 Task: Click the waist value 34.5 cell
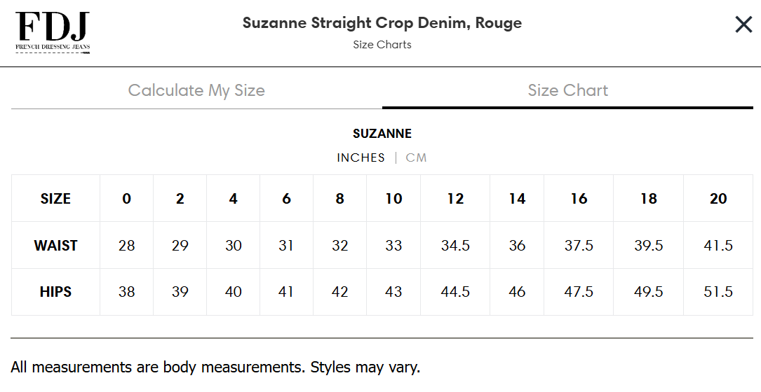pyautogui.click(x=455, y=246)
